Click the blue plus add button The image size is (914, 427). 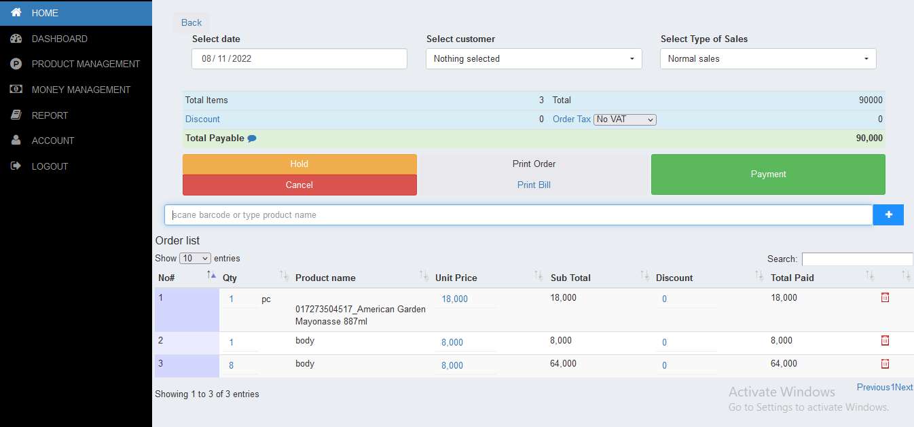pos(888,215)
